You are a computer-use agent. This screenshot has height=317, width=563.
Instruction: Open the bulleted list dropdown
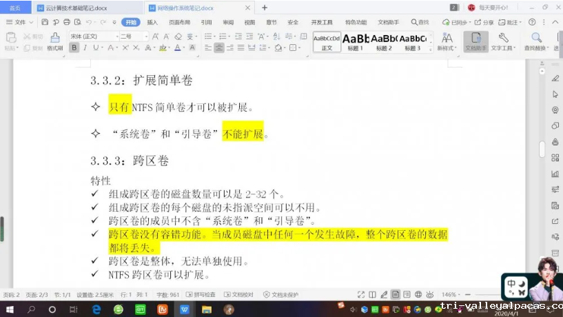(214, 37)
